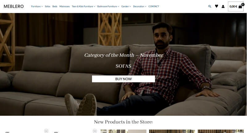
Task: Add second new product to wishlist
Action: (56, 132)
